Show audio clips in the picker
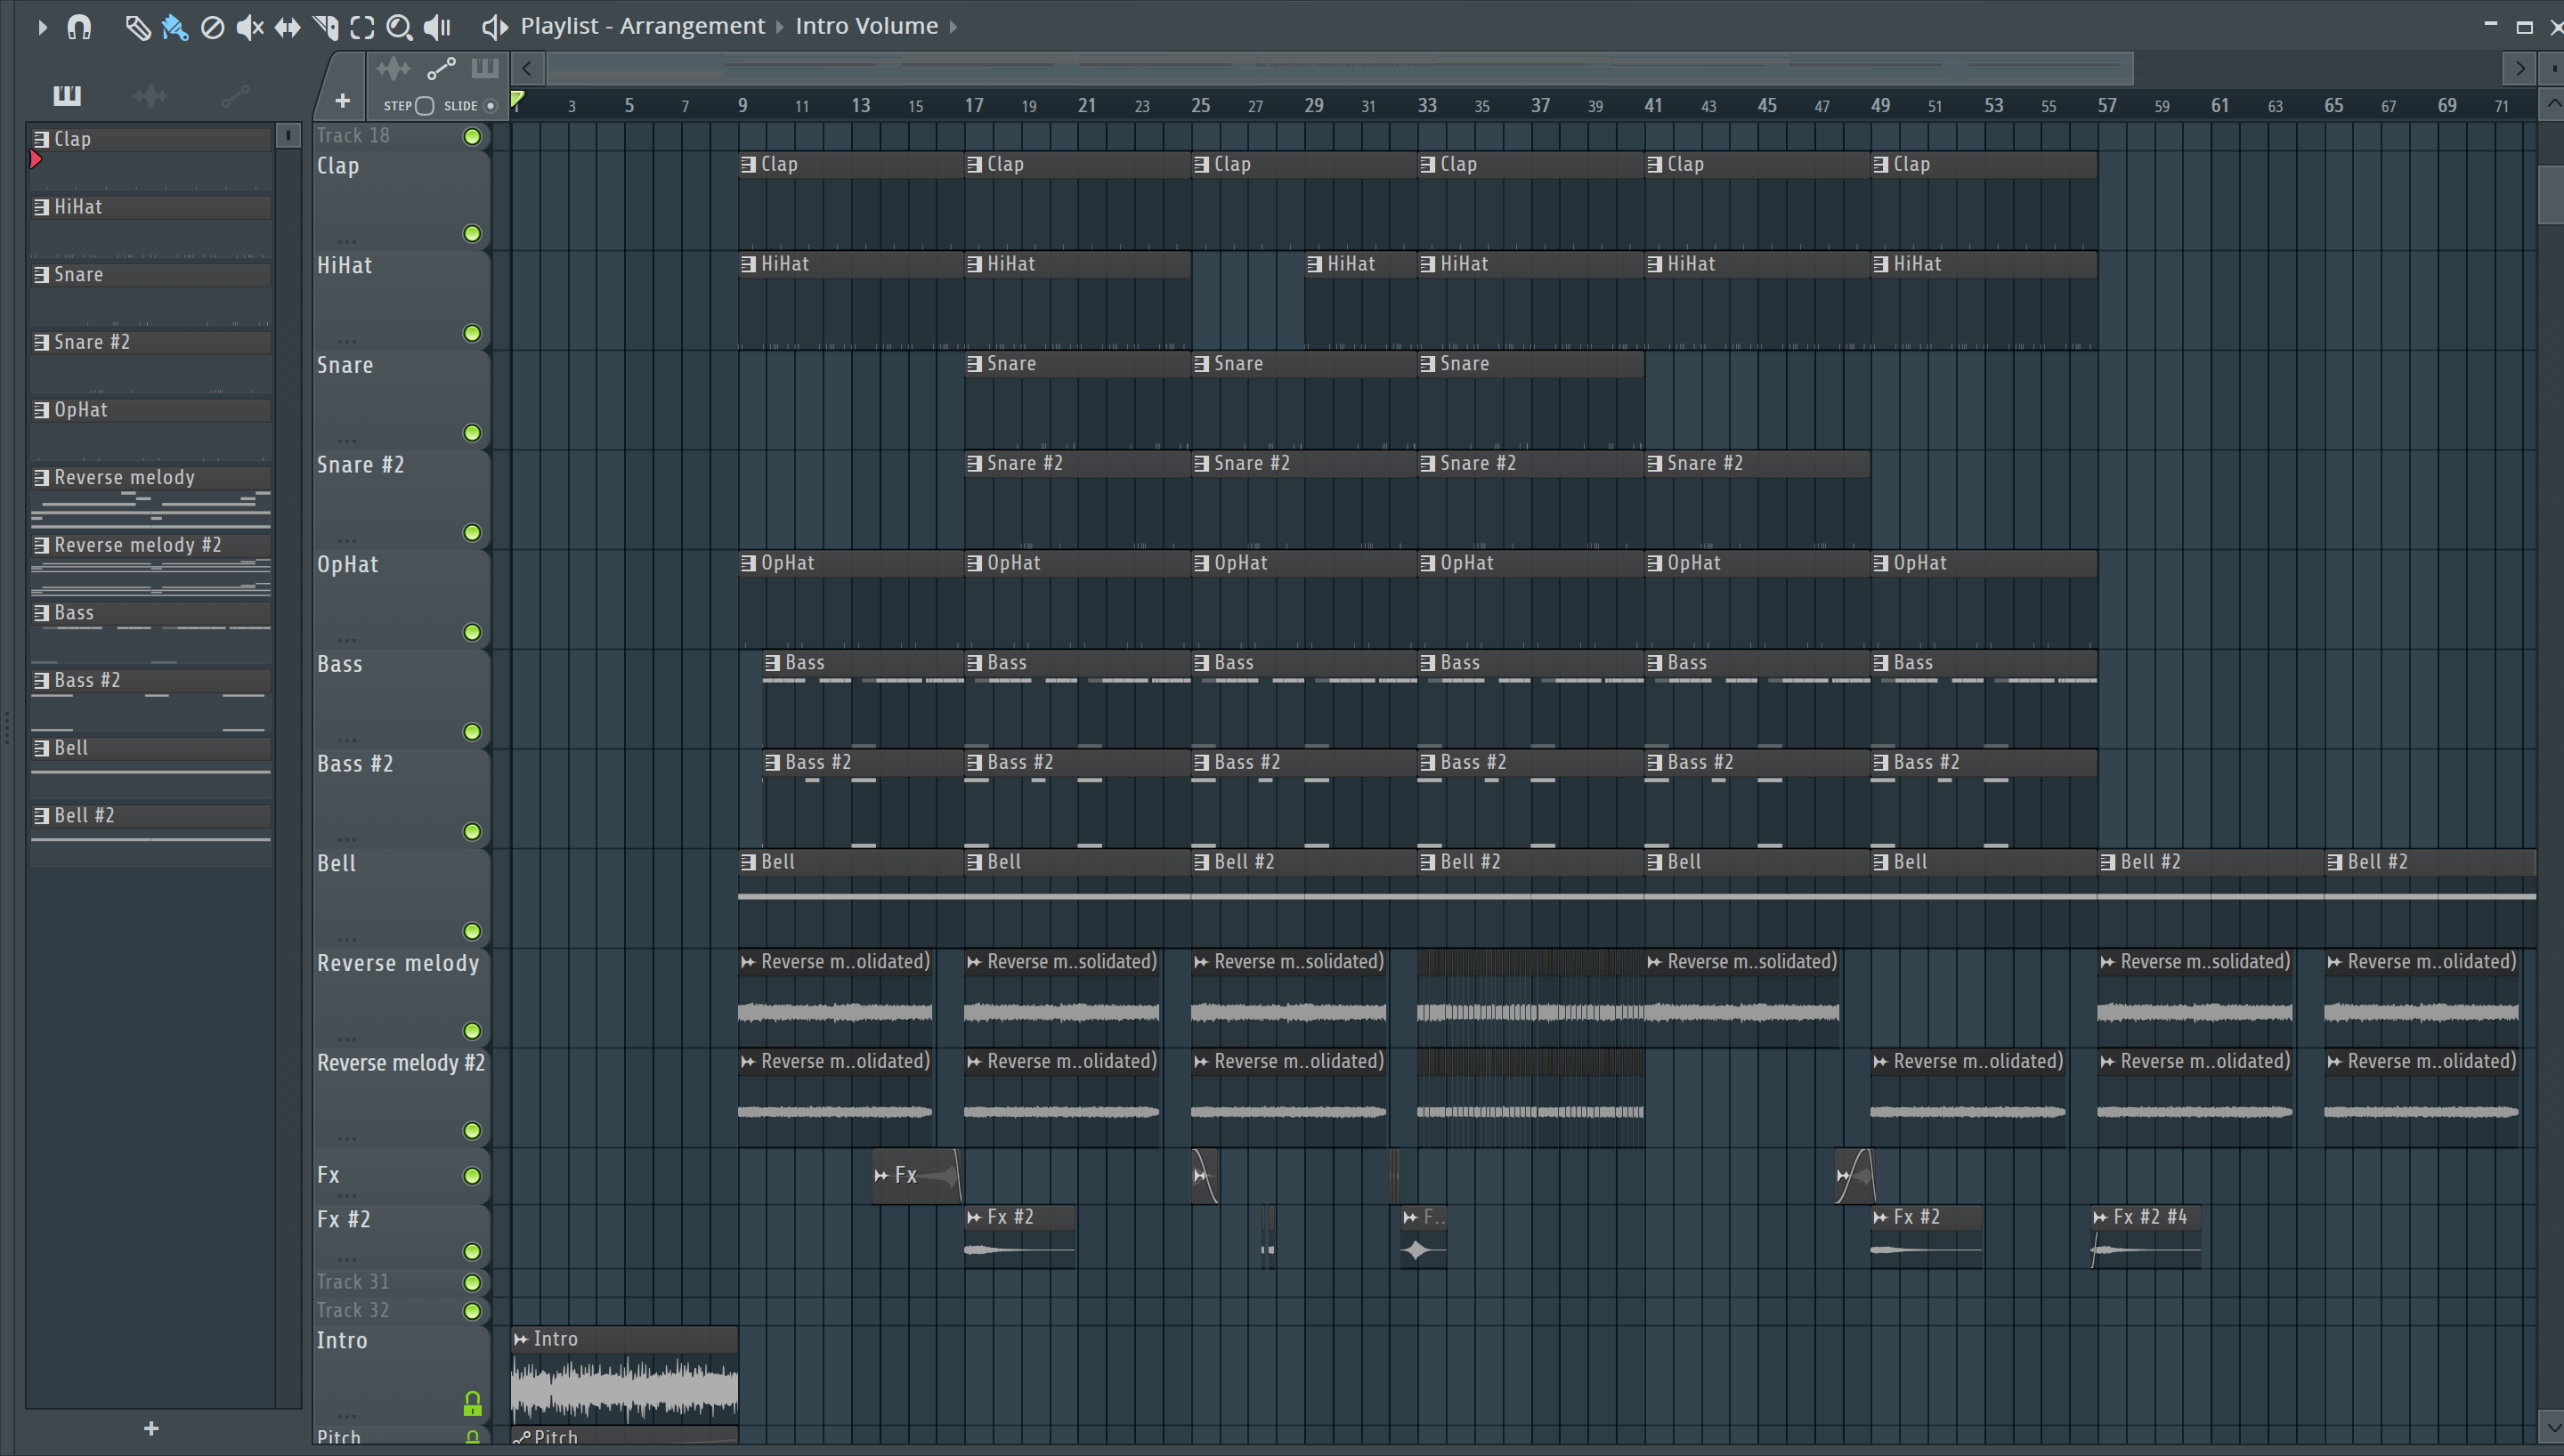Image resolution: width=2564 pixels, height=1456 pixels. (x=151, y=96)
